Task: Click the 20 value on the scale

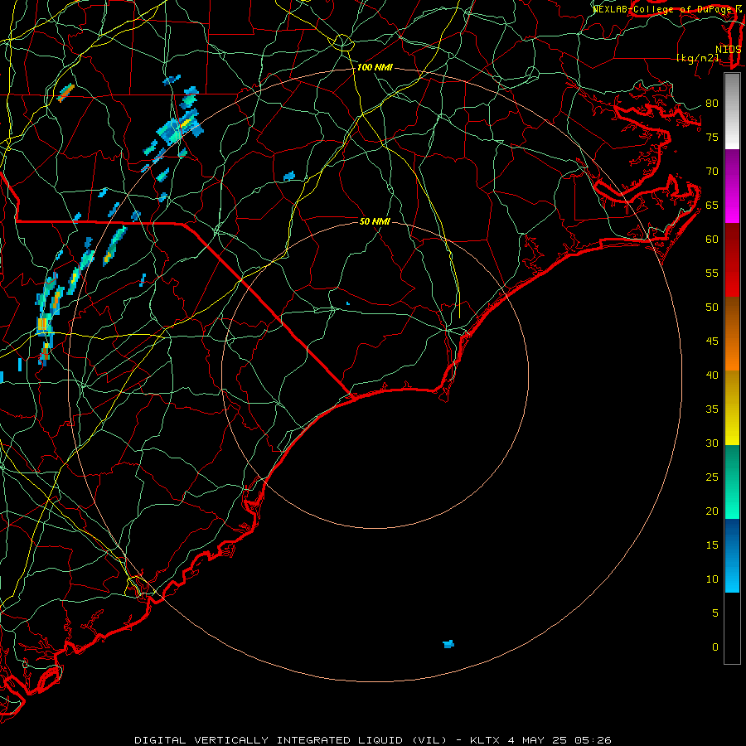Action: pyautogui.click(x=712, y=511)
